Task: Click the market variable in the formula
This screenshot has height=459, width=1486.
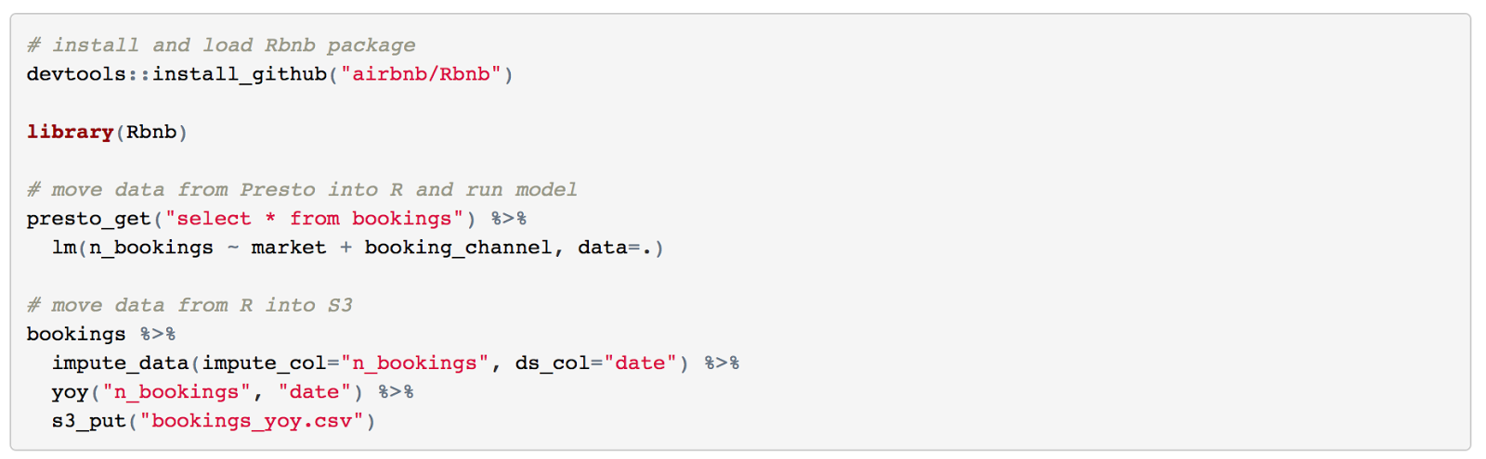Action: 289,248
